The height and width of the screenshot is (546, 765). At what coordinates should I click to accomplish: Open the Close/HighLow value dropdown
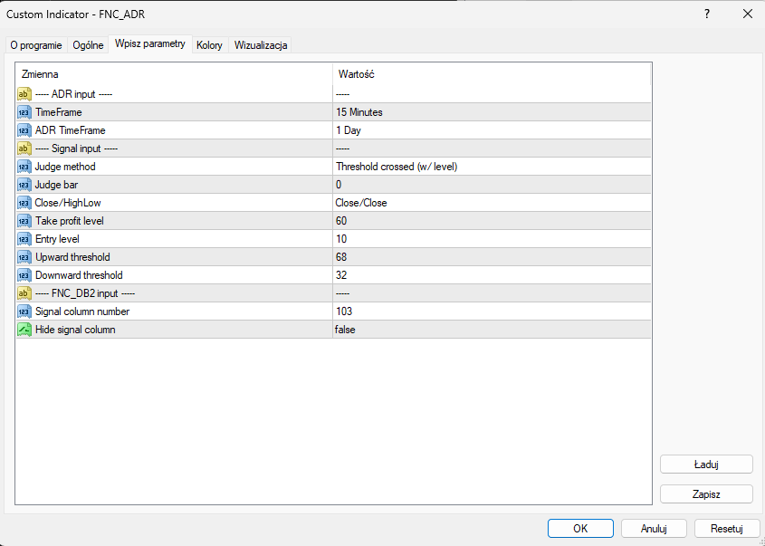[491, 203]
